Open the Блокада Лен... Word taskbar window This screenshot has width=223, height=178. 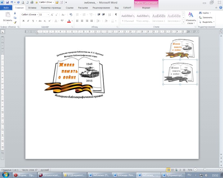124,175
